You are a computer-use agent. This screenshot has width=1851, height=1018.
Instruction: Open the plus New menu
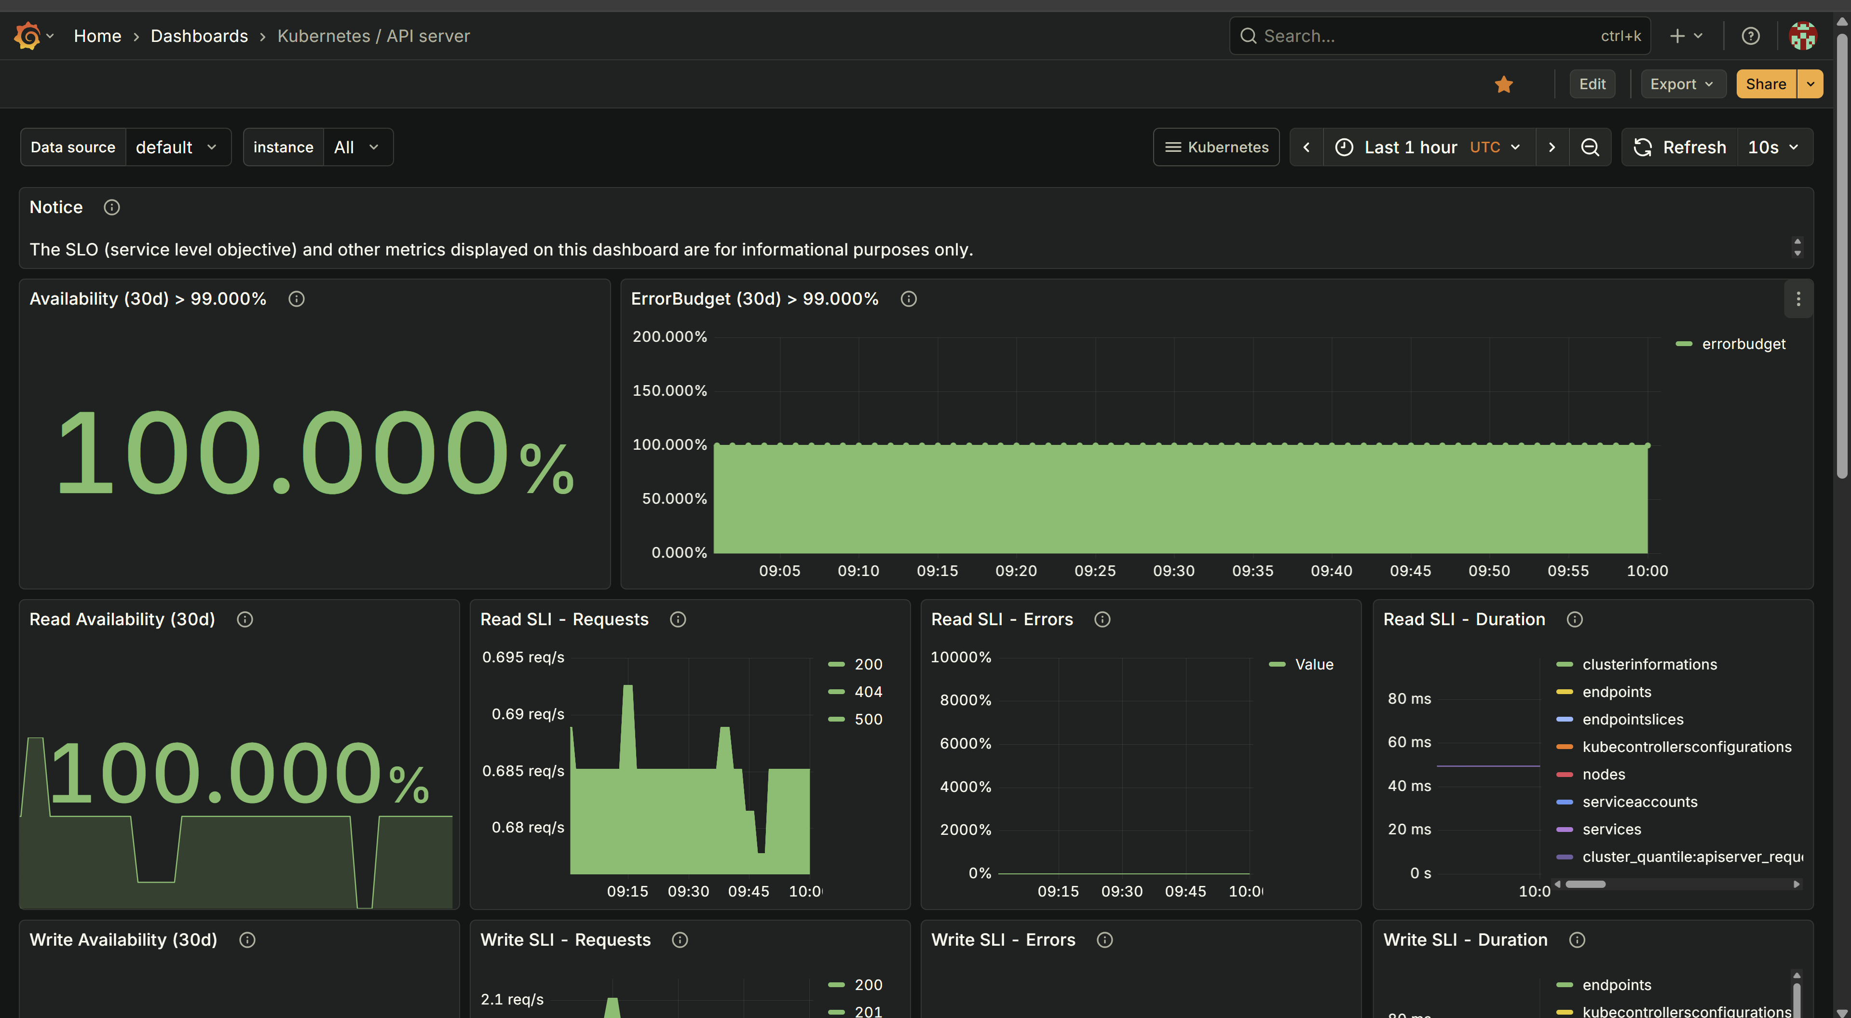[x=1686, y=36]
